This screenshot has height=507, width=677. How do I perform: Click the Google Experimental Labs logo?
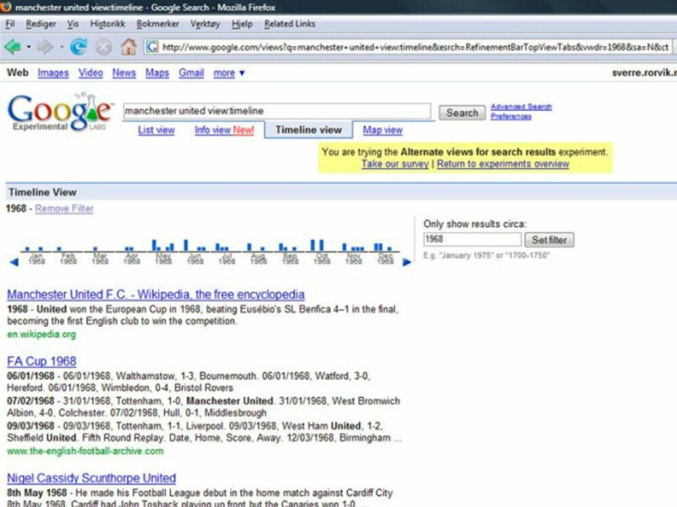[60, 112]
